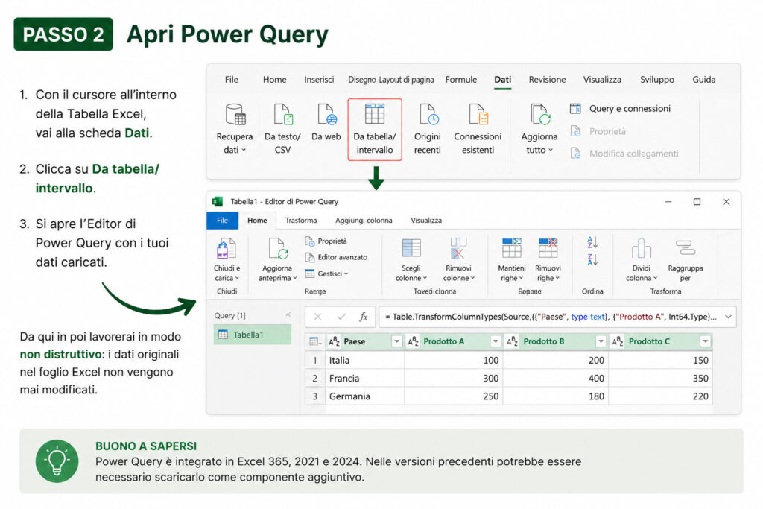763x509 pixels.
Task: Switch to the Excel Home tab
Action: click(274, 80)
